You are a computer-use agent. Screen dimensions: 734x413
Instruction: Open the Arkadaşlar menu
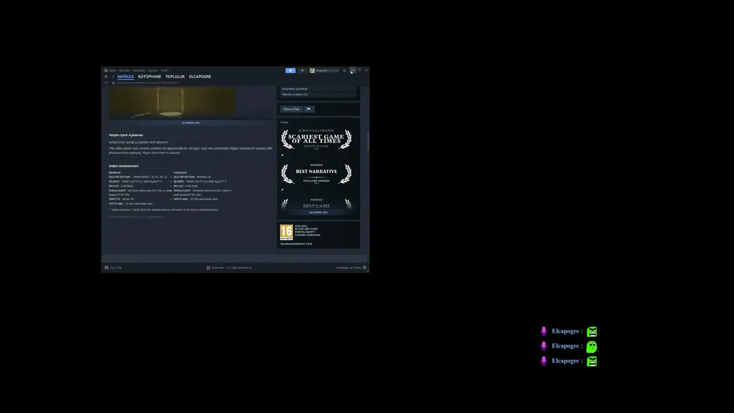[x=139, y=71]
